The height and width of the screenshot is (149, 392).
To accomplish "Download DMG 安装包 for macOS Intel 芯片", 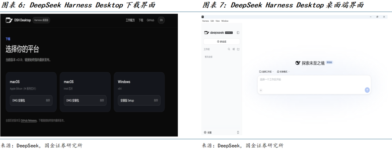I will [x=85, y=101].
